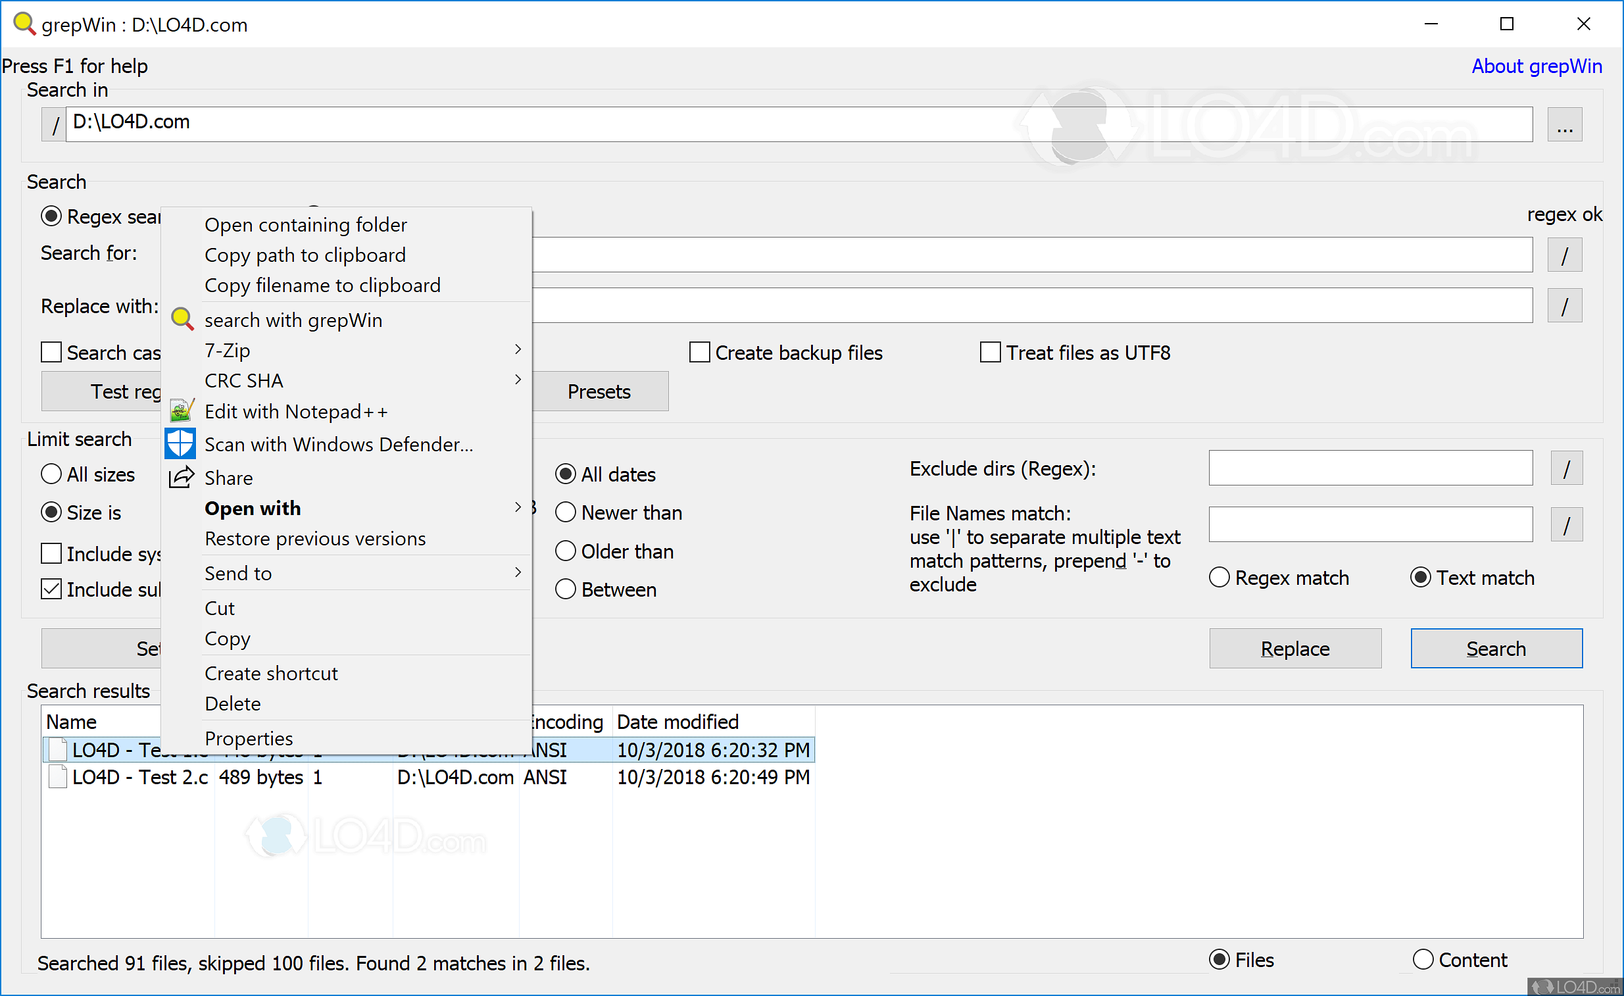Screen dimensions: 1624x996
Task: Click the Share arrow icon
Action: [182, 477]
